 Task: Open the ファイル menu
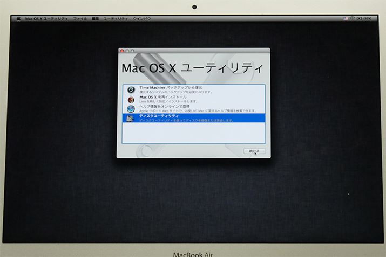coord(80,19)
